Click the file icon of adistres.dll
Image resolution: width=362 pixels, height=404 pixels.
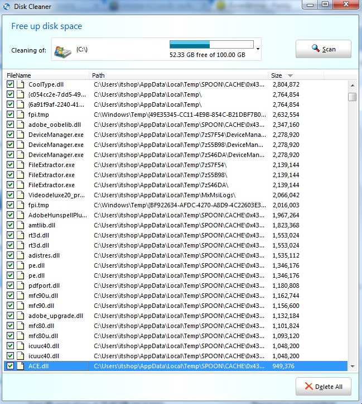pos(20,255)
